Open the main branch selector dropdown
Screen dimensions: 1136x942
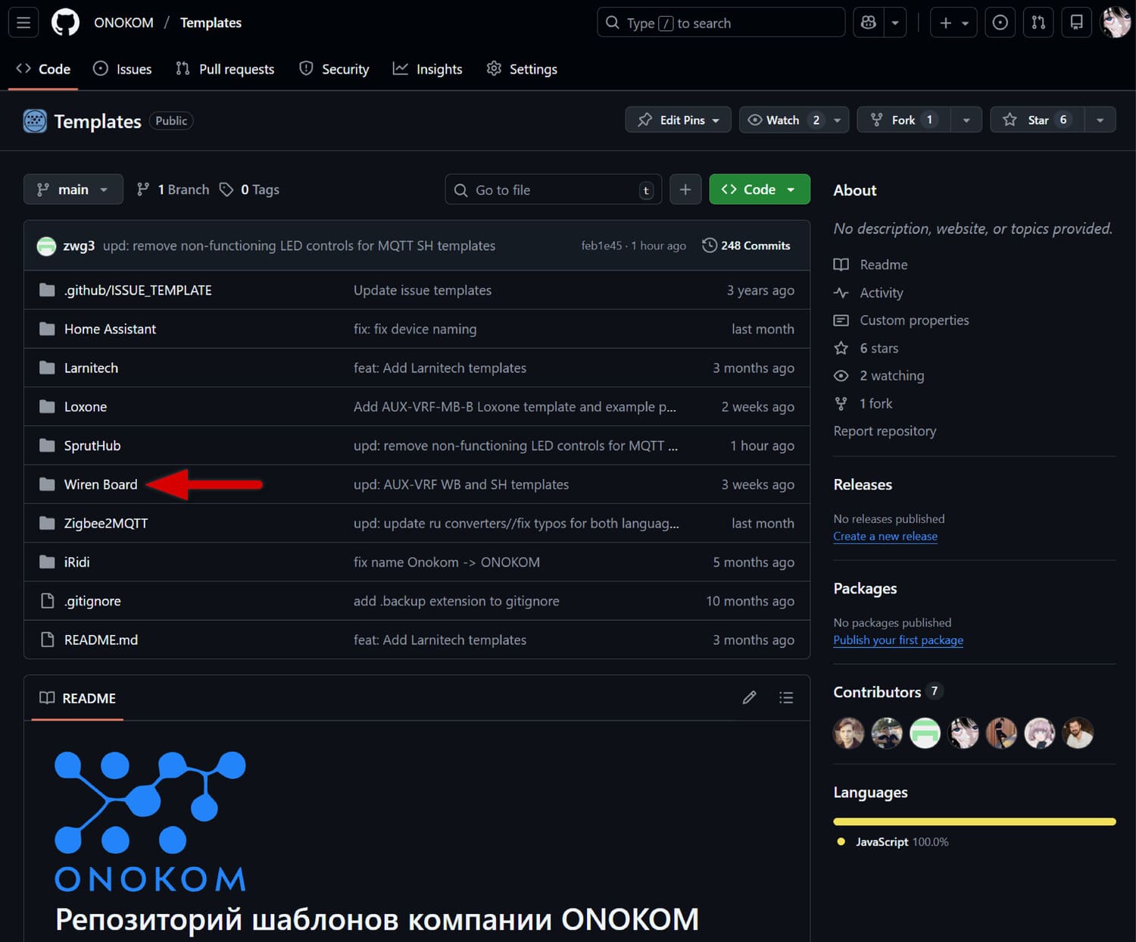point(73,189)
